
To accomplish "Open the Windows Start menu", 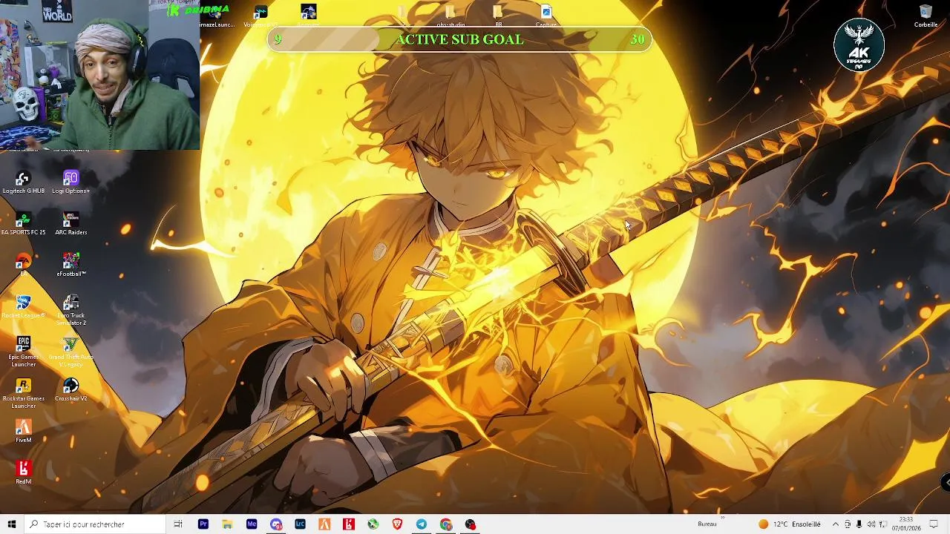I will point(11,524).
